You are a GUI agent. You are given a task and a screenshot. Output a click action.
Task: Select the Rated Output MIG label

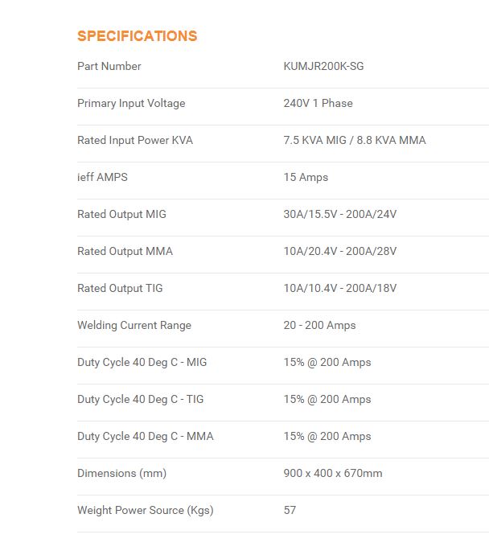[x=121, y=214]
